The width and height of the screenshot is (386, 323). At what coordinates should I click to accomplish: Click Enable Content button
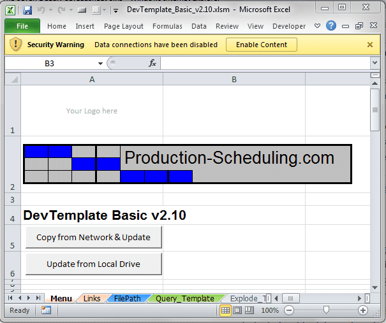[262, 45]
